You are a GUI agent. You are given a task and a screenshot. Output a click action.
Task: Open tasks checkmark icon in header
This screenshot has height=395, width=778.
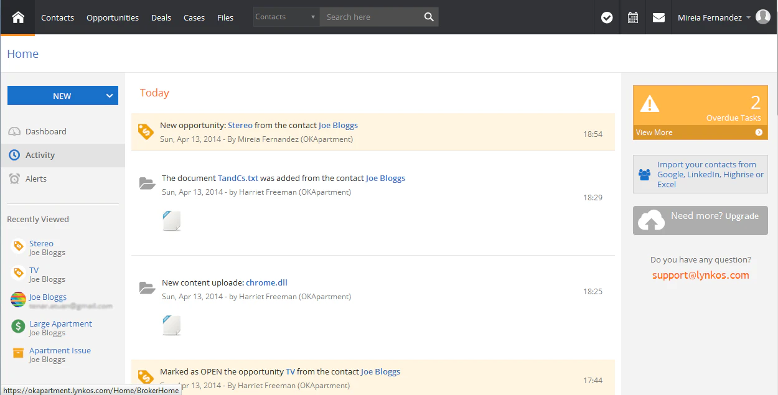pyautogui.click(x=607, y=17)
